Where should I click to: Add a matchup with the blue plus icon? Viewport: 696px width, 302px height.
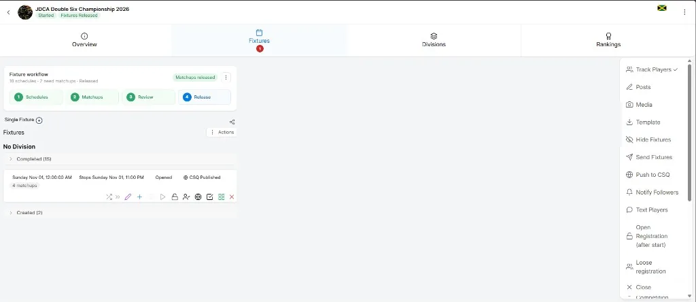pyautogui.click(x=139, y=197)
